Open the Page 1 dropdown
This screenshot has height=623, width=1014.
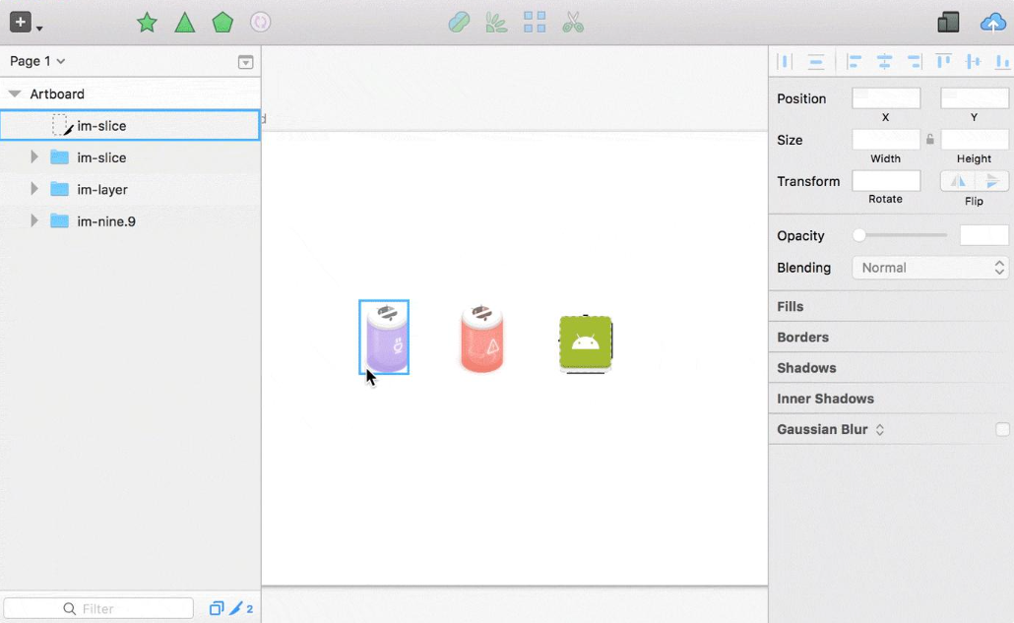pos(37,61)
